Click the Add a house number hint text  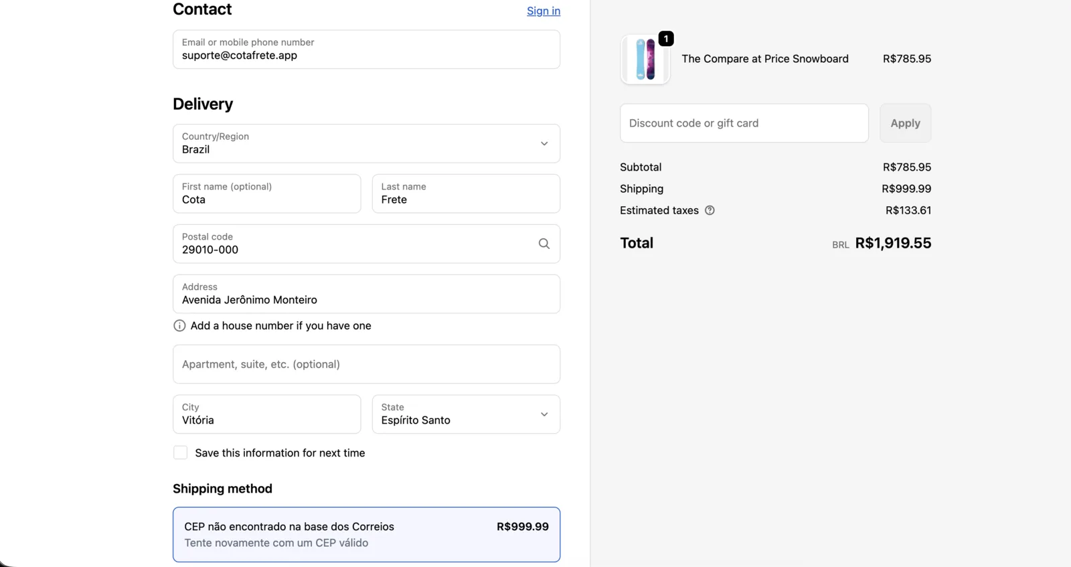coord(280,326)
